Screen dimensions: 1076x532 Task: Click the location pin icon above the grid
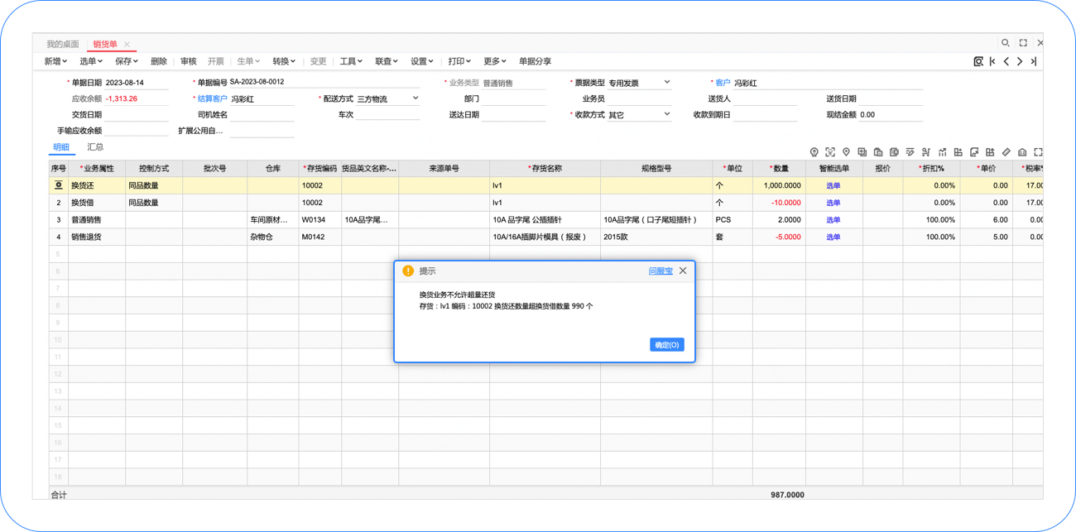point(846,152)
